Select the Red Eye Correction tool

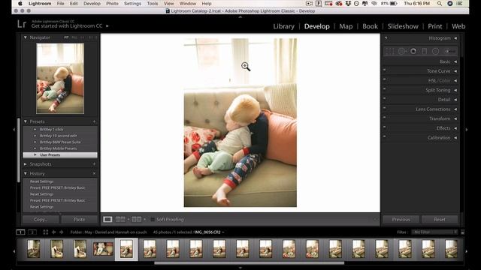[x=413, y=51]
